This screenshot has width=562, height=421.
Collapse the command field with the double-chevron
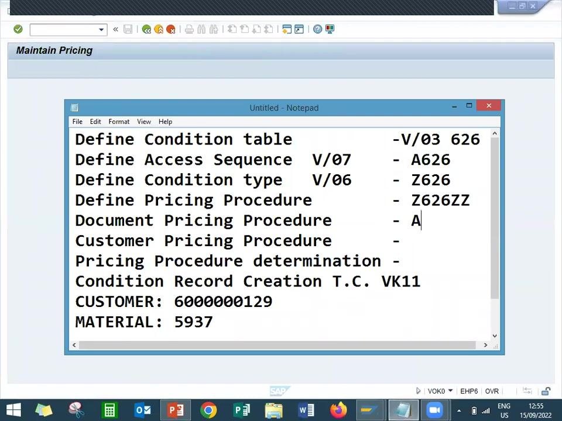[115, 29]
